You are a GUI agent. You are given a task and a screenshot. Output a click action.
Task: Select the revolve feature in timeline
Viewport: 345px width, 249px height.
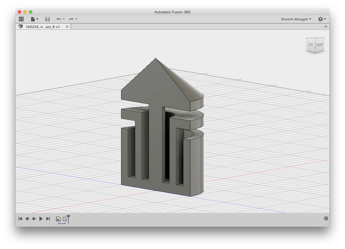tap(64, 219)
